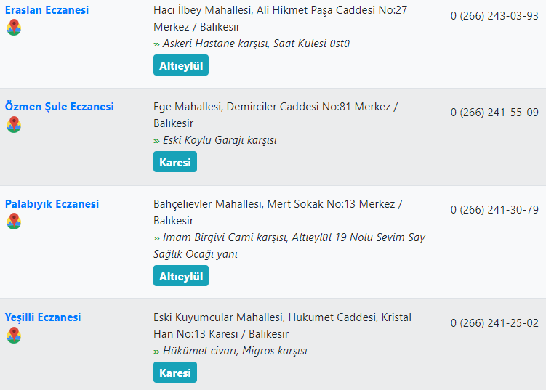Open Özmen Şule Eczanesi link

[x=60, y=107]
